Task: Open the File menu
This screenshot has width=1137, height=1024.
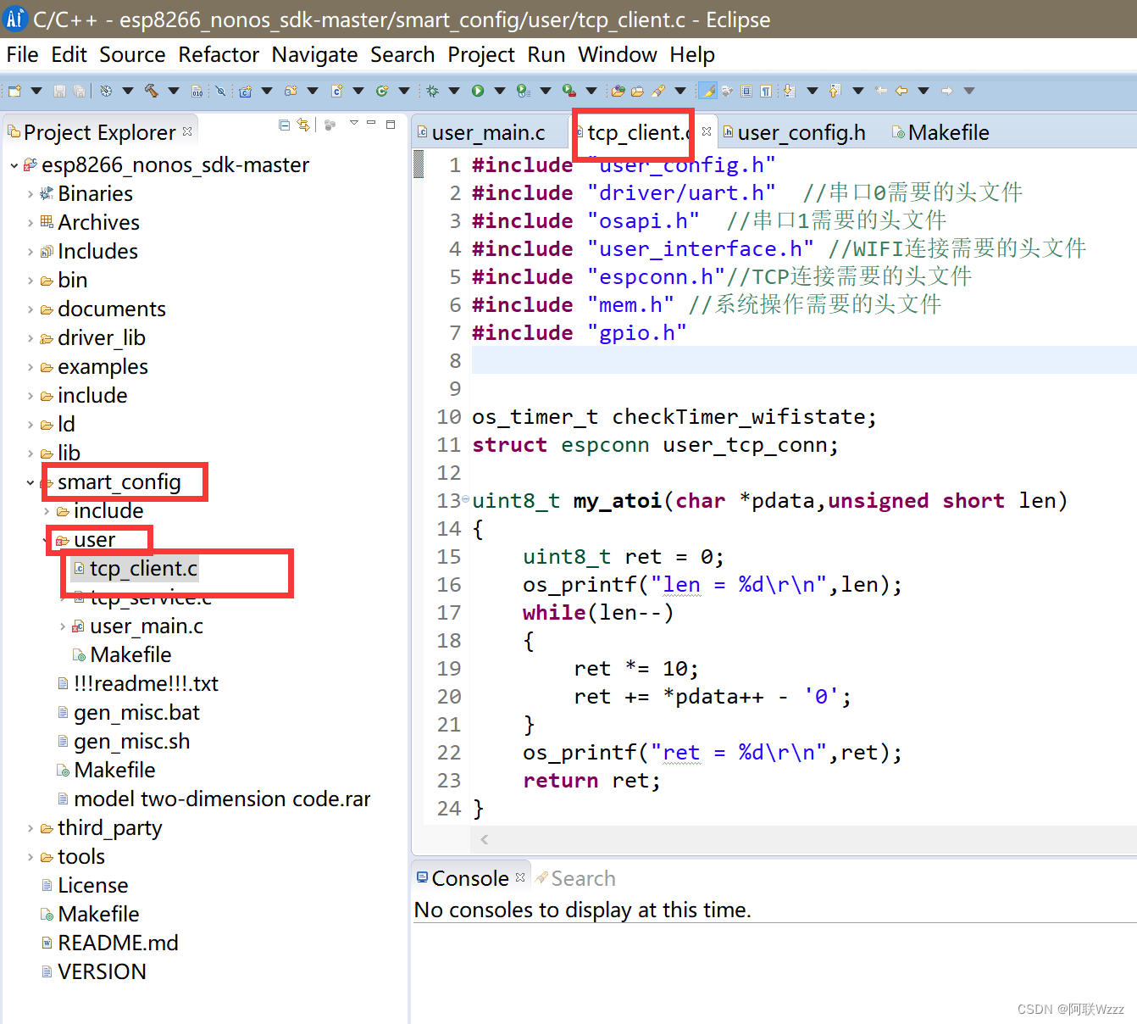Action: [23, 55]
